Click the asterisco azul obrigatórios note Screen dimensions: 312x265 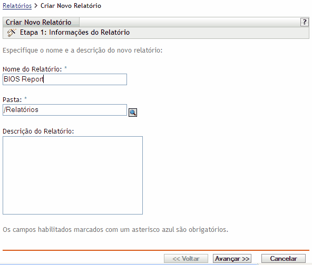(115, 230)
